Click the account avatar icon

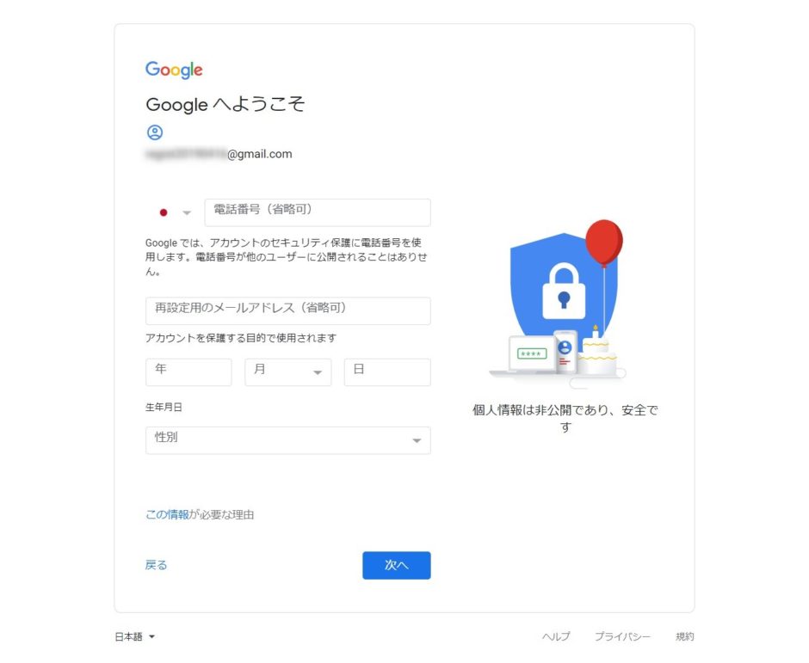click(155, 132)
